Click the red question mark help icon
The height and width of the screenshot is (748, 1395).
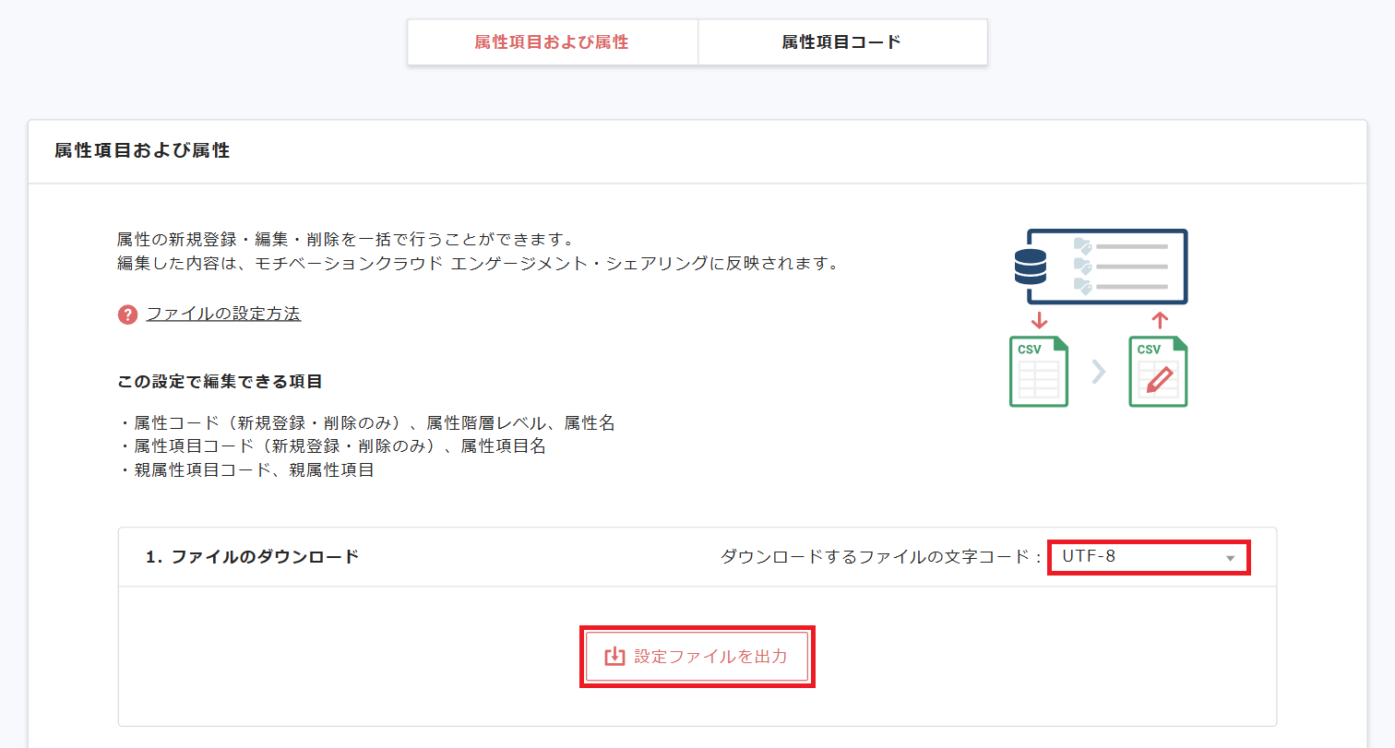127,314
